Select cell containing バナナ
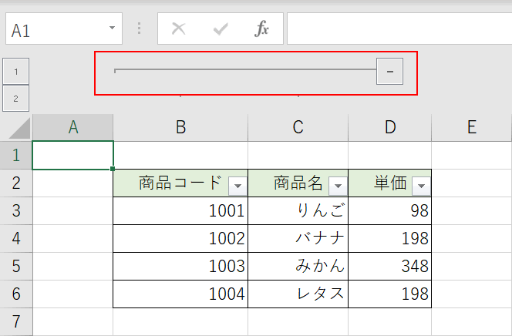The height and width of the screenshot is (336, 512). tap(298, 238)
